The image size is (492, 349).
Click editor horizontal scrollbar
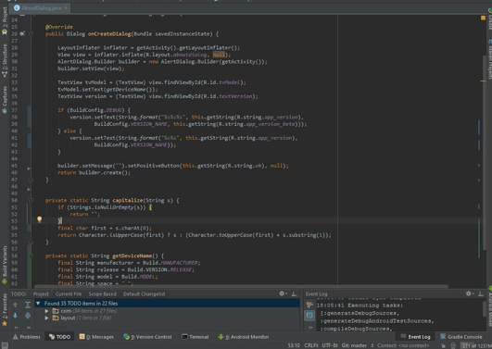click(x=241, y=286)
